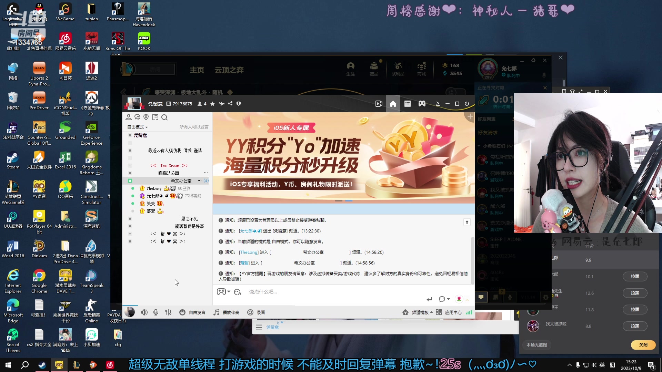The width and height of the screenshot is (662, 372).
Task: Click the airplane invite icon in YY header
Action: point(222,104)
